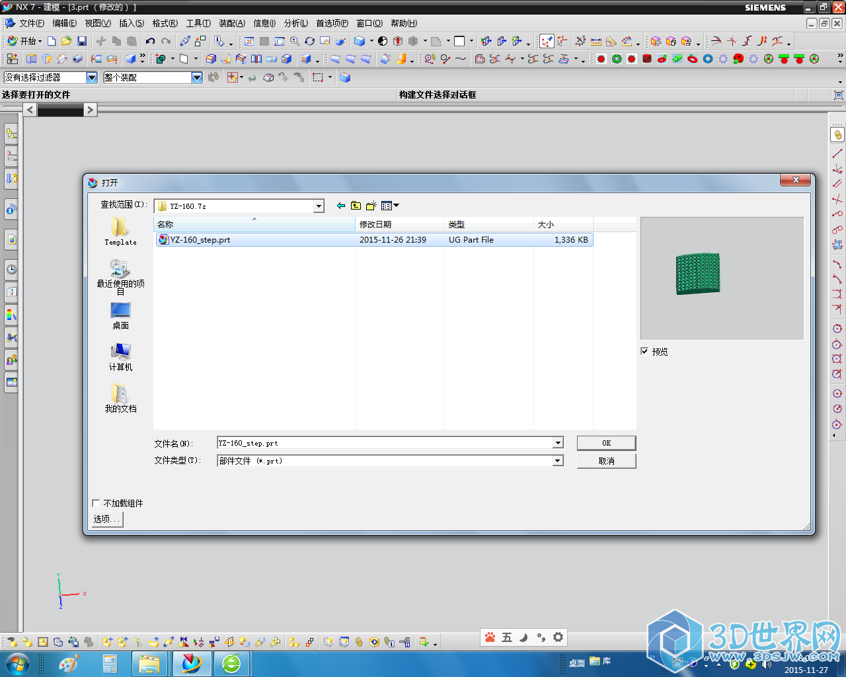The height and width of the screenshot is (677, 846).
Task: Open the History clock sidebar icon
Action: pos(11,269)
